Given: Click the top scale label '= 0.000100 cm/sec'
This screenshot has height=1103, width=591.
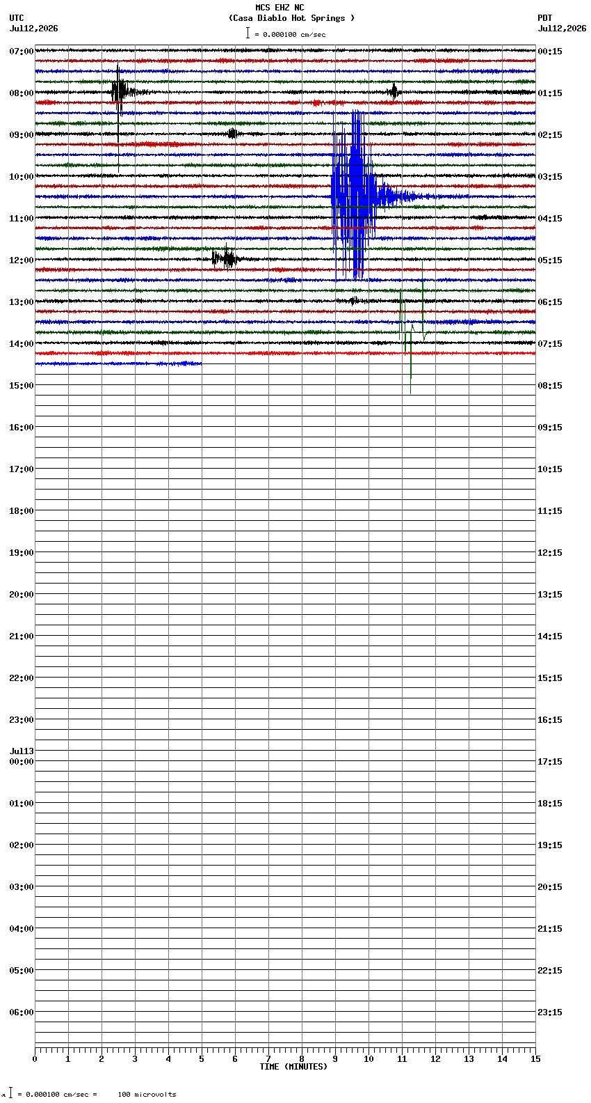Looking at the screenshot, I should tap(290, 34).
